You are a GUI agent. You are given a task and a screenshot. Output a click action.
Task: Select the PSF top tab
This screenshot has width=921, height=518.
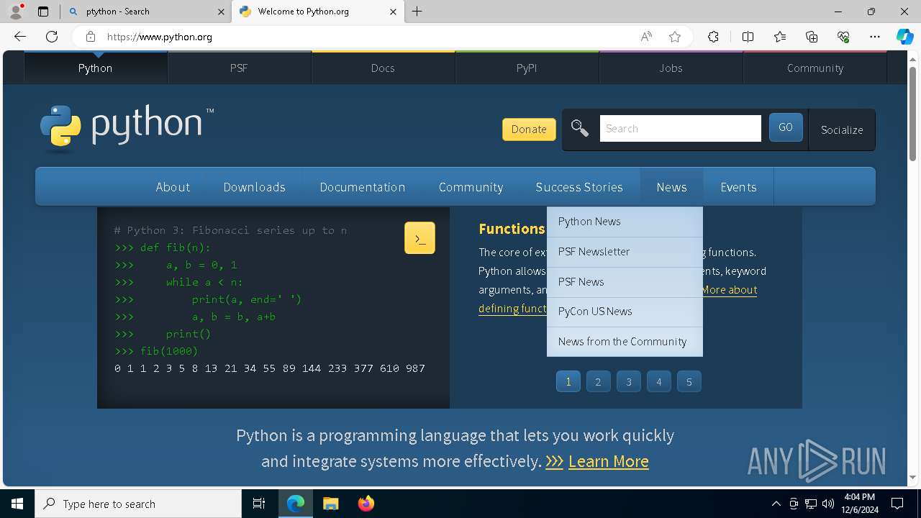pyautogui.click(x=239, y=68)
